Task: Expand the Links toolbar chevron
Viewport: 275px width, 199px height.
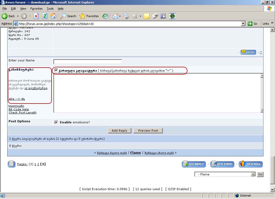Action: pyautogui.click(x=272, y=23)
